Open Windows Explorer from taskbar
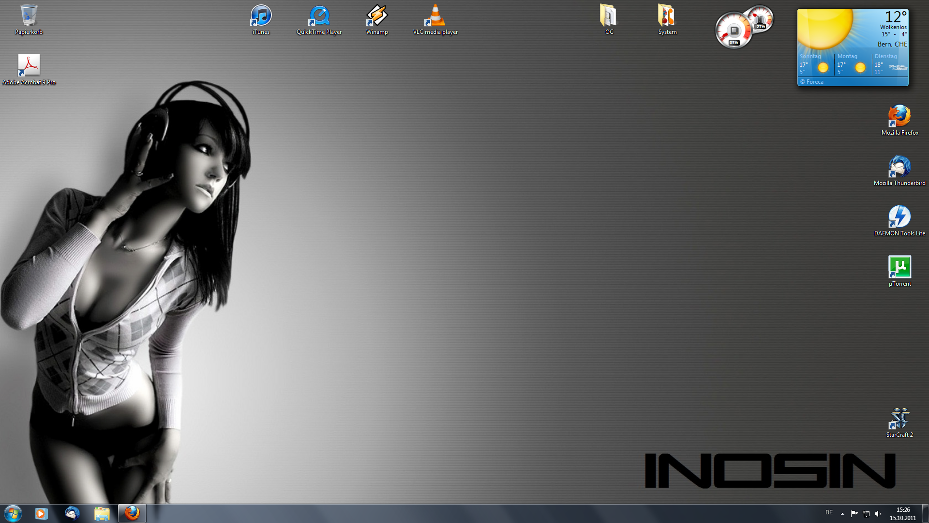The height and width of the screenshot is (523, 929). pyautogui.click(x=102, y=513)
